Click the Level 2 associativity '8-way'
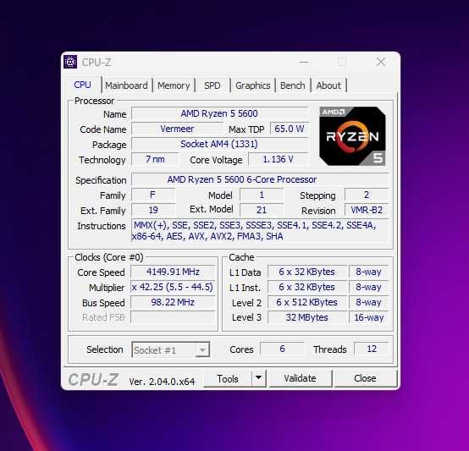 (x=369, y=302)
